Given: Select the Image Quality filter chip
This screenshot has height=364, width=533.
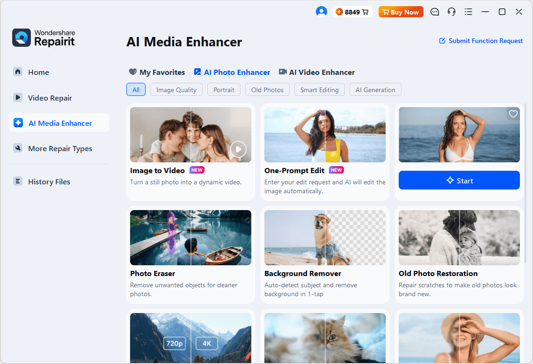Looking at the screenshot, I should click(x=176, y=90).
